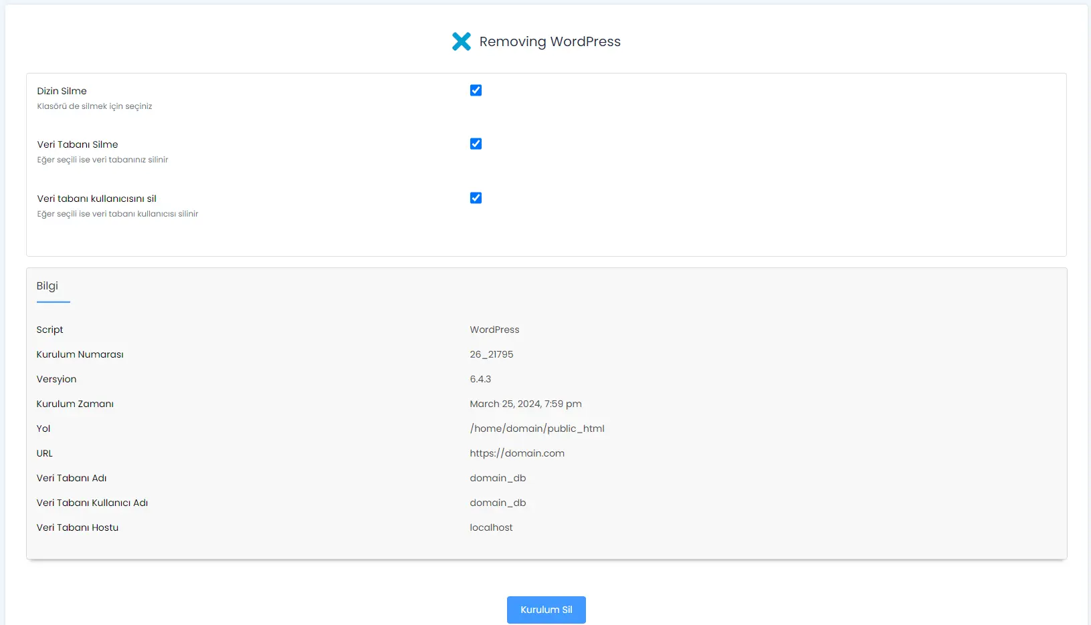Disable the Veri tabanı kullanıcısını sil checkbox
Image resolution: width=1091 pixels, height=625 pixels.
pos(476,198)
